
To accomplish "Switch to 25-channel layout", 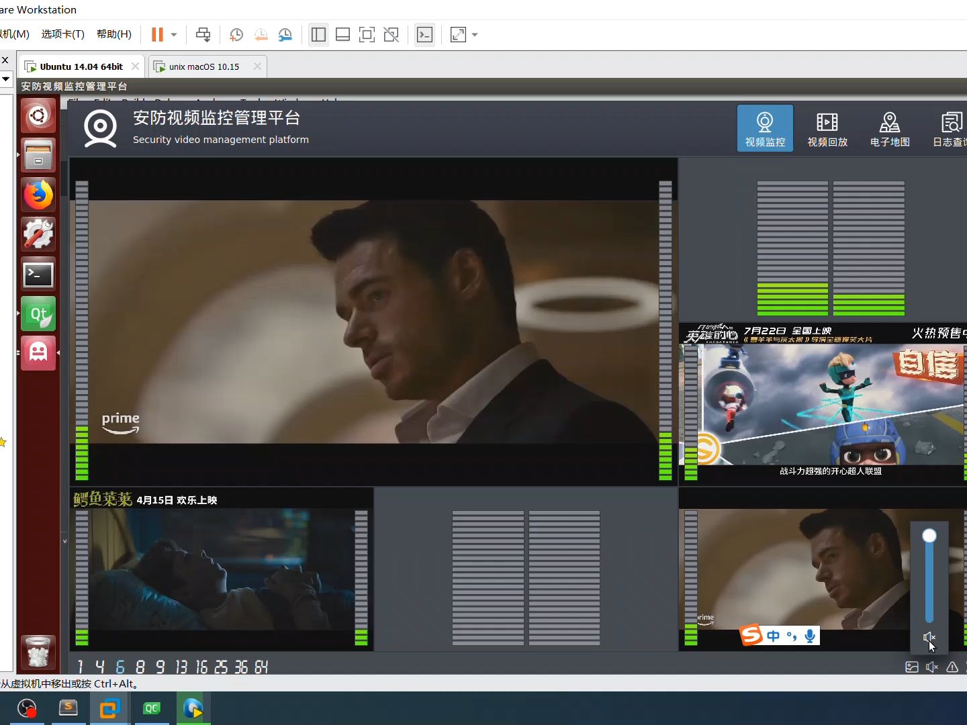I will click(221, 667).
